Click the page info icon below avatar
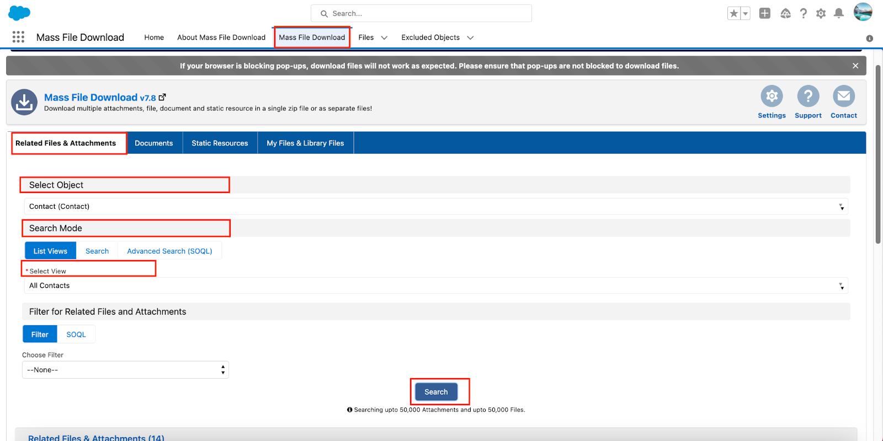This screenshot has width=883, height=441. coord(869,39)
